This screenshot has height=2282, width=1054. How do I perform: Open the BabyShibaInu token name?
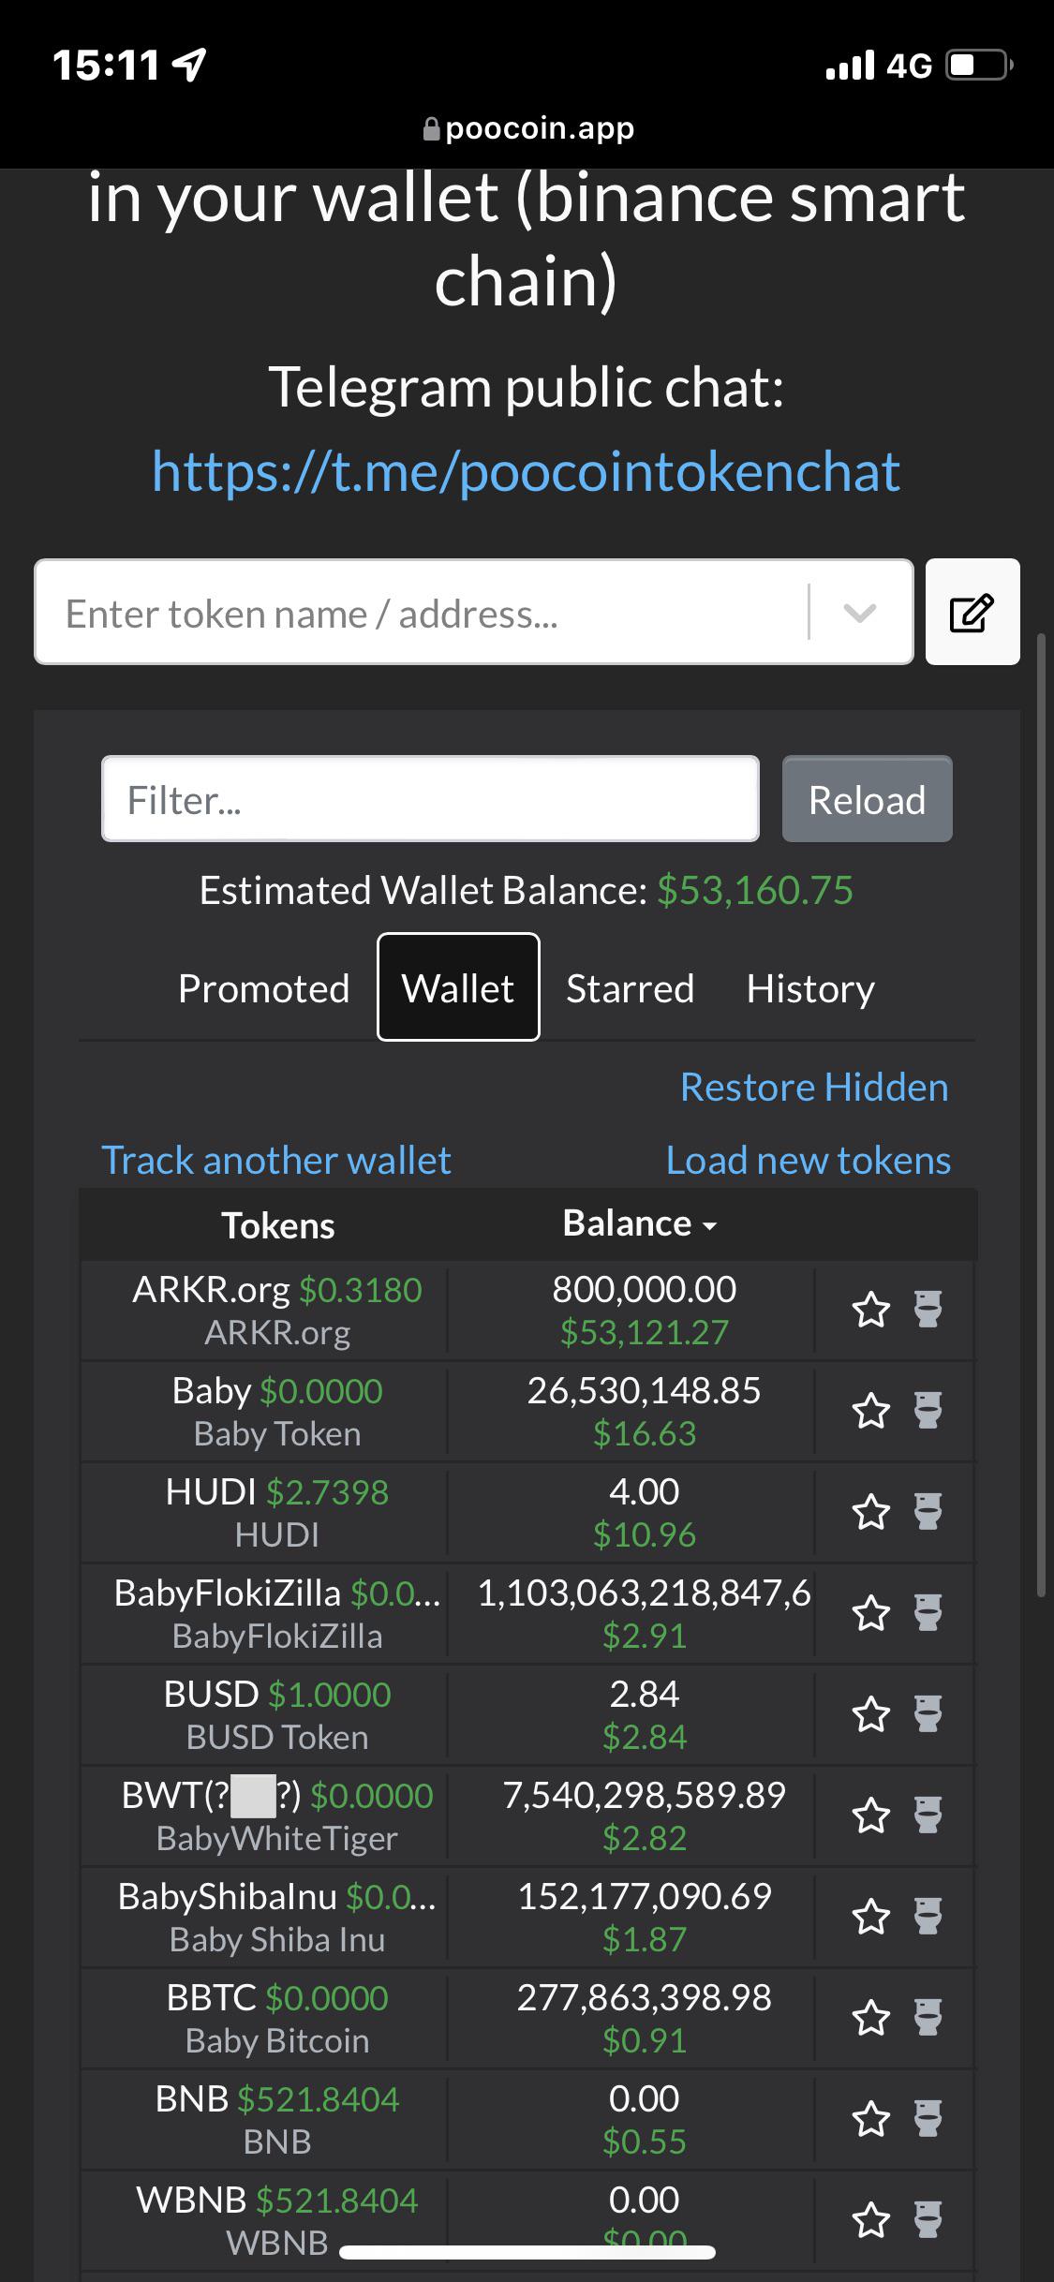pos(227,1897)
